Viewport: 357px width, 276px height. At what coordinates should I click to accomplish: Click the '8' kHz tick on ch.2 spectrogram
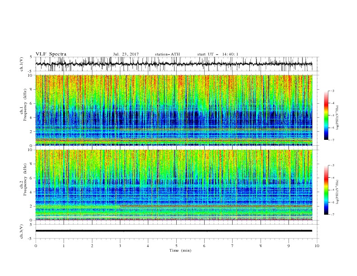click(32, 164)
